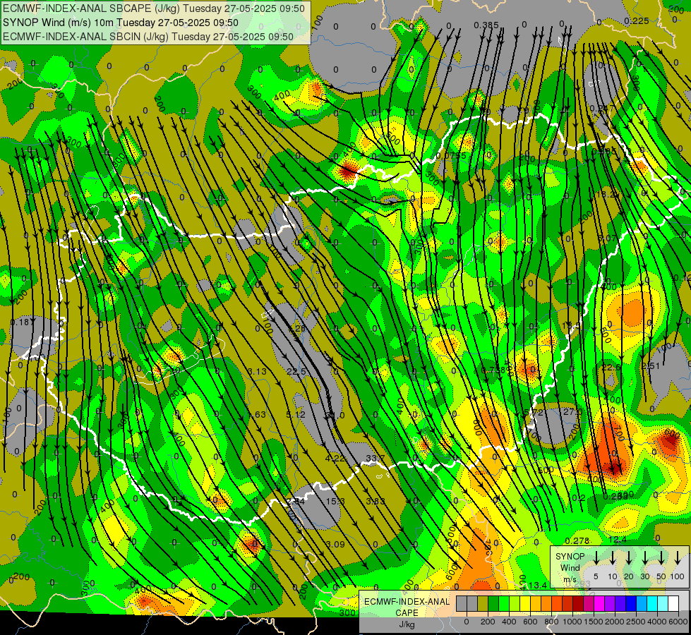Viewport: 691px width, 635px height.
Task: Pick the orange swatch in CAPE legend
Action: pyautogui.click(x=546, y=603)
